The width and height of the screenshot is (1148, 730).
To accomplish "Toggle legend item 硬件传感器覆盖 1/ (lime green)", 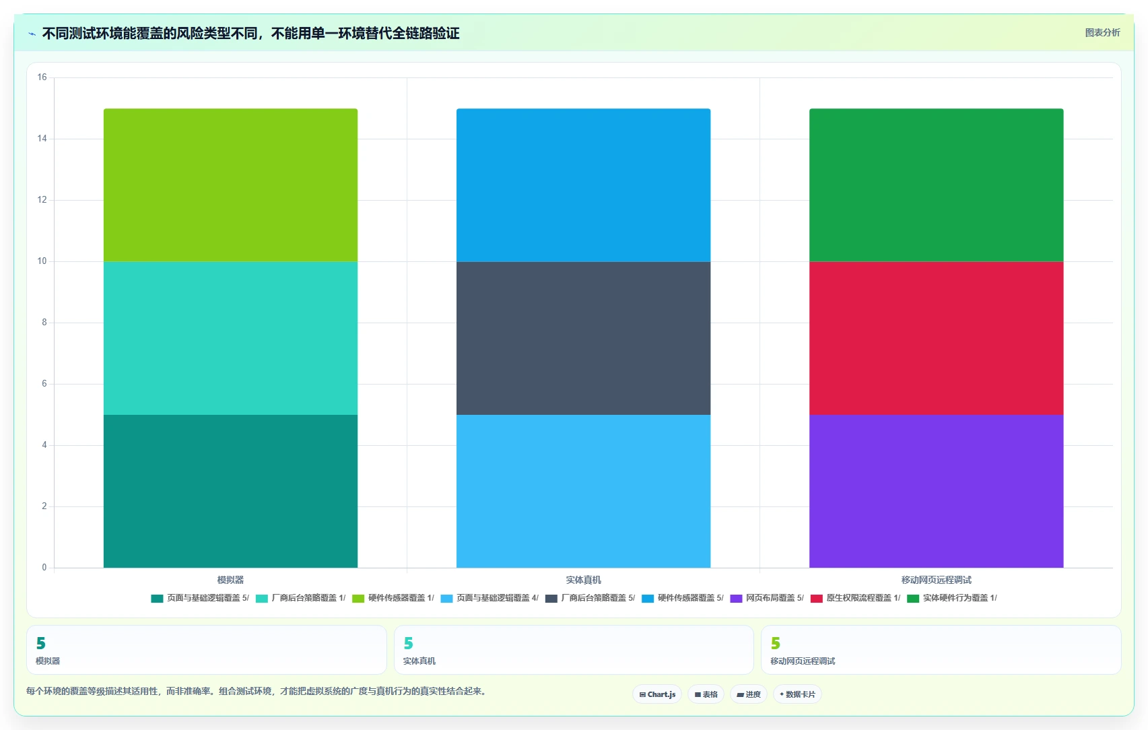I will [393, 598].
